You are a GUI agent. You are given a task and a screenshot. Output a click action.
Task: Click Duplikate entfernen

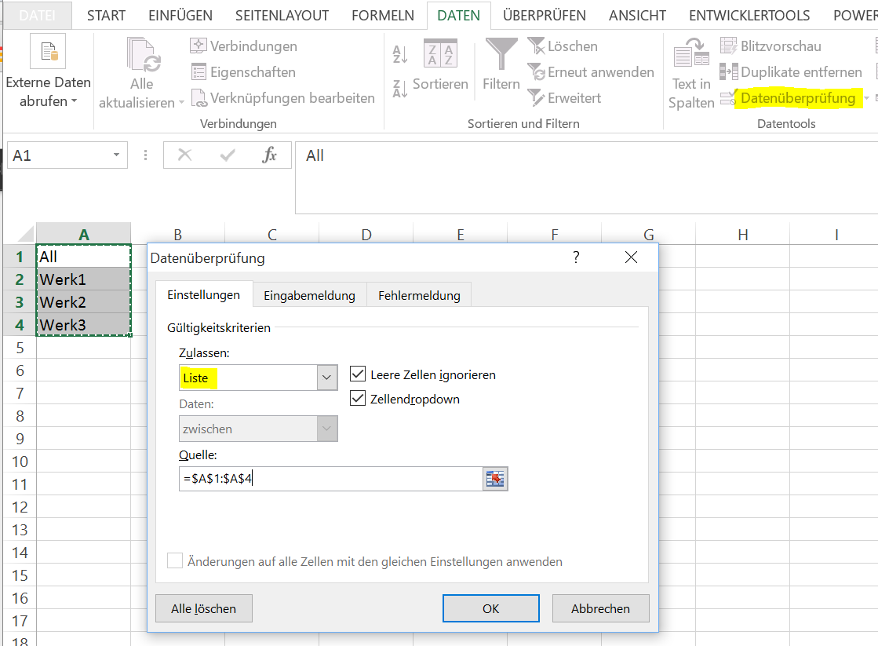791,71
